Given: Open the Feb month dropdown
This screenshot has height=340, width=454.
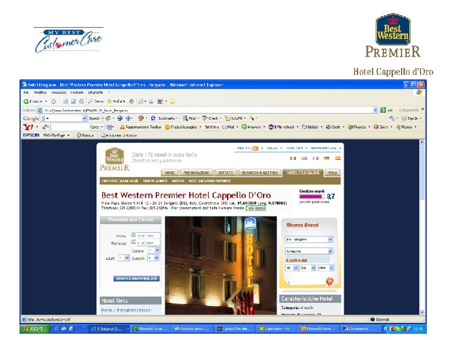Looking at the screenshot, I should tap(308, 268).
